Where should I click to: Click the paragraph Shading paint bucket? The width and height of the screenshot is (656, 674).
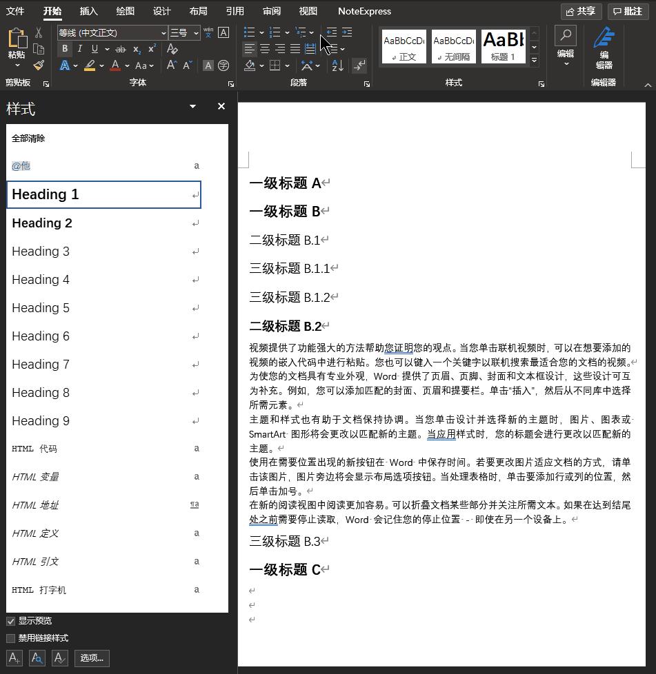(x=250, y=65)
